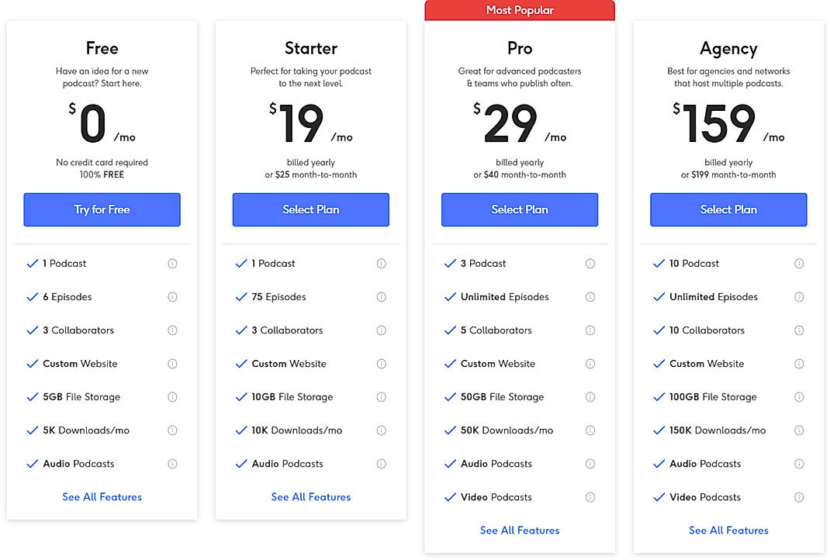
Task: Click See All Features in the Pro column
Action: pyautogui.click(x=519, y=530)
